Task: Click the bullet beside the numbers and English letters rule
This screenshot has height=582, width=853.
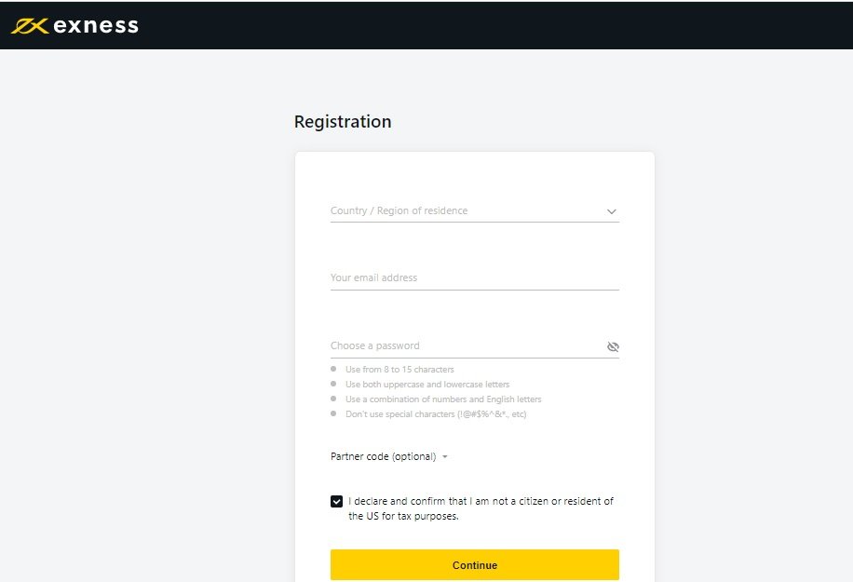Action: pos(333,399)
